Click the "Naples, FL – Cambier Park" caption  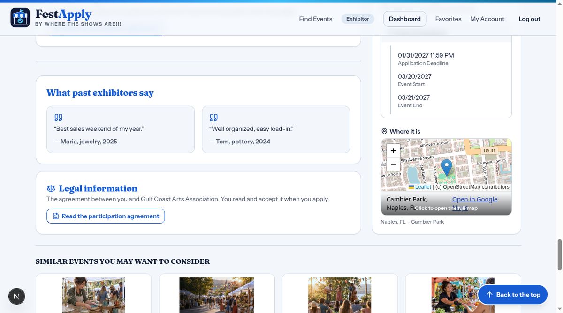coord(412,222)
